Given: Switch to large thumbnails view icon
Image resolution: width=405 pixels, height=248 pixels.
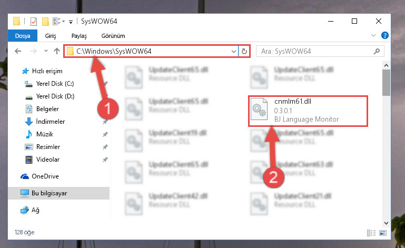Looking at the screenshot, I should [x=383, y=233].
